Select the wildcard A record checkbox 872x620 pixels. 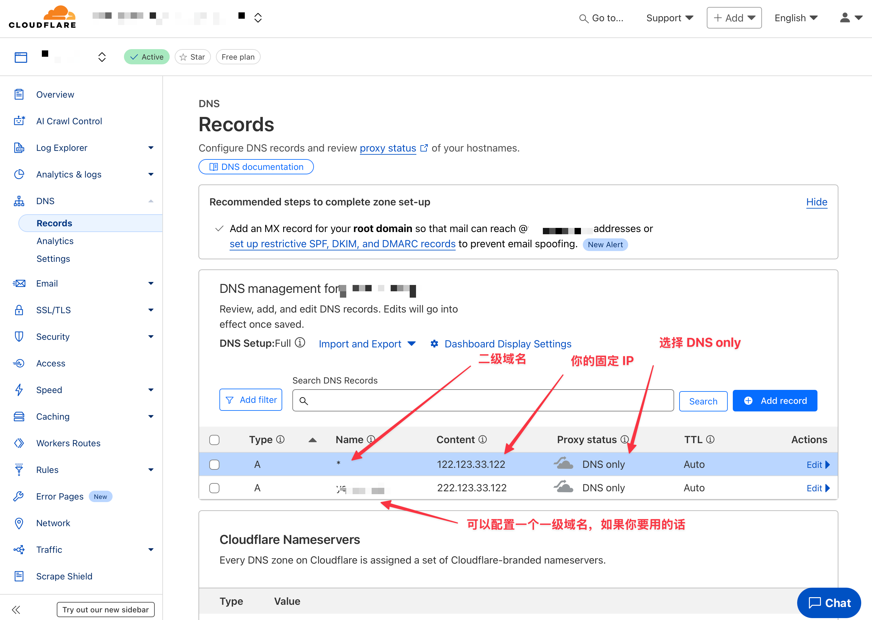point(214,464)
